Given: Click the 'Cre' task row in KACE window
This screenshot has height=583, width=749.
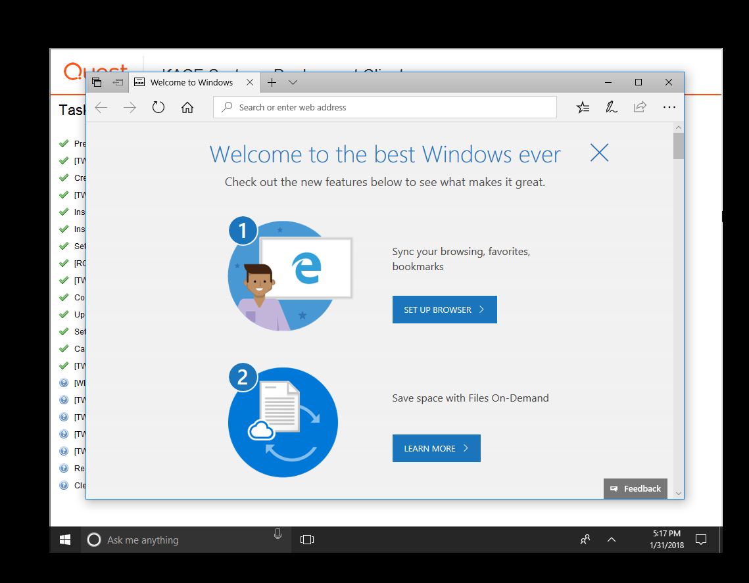Looking at the screenshot, I should point(72,177).
